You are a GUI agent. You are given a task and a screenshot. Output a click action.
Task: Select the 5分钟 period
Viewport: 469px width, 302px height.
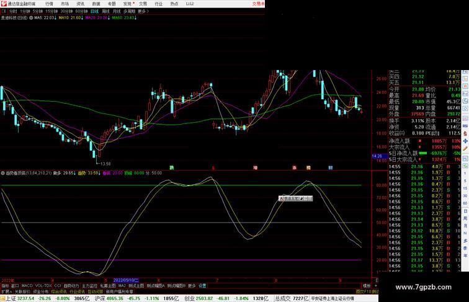(37, 11)
